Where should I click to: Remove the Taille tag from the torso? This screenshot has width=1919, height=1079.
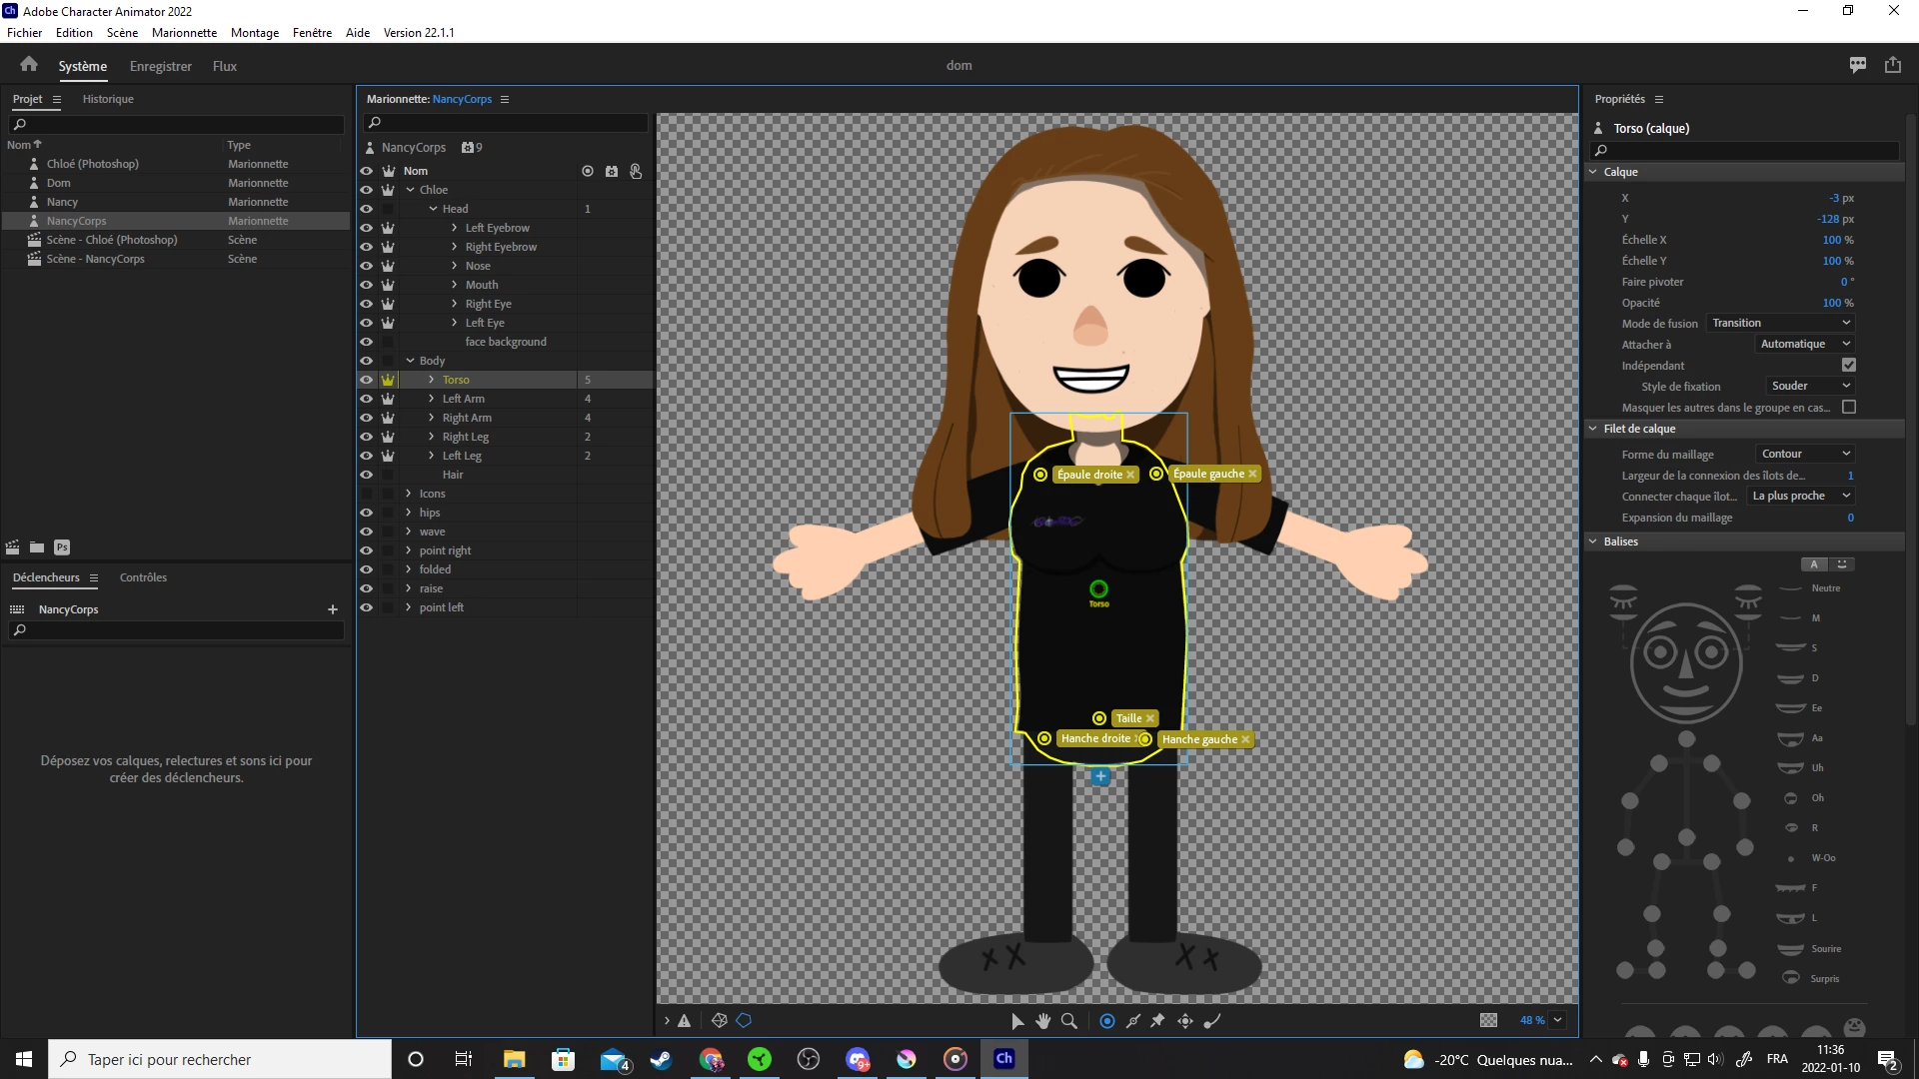[1150, 718]
